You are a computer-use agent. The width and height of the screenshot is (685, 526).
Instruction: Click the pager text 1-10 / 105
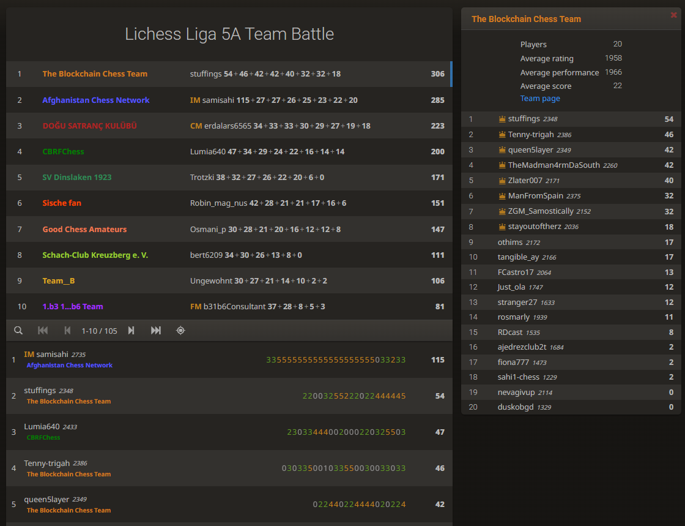(x=99, y=331)
